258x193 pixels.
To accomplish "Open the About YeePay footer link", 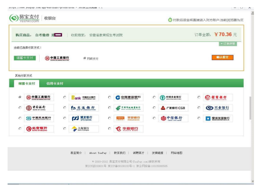I will (98, 153).
